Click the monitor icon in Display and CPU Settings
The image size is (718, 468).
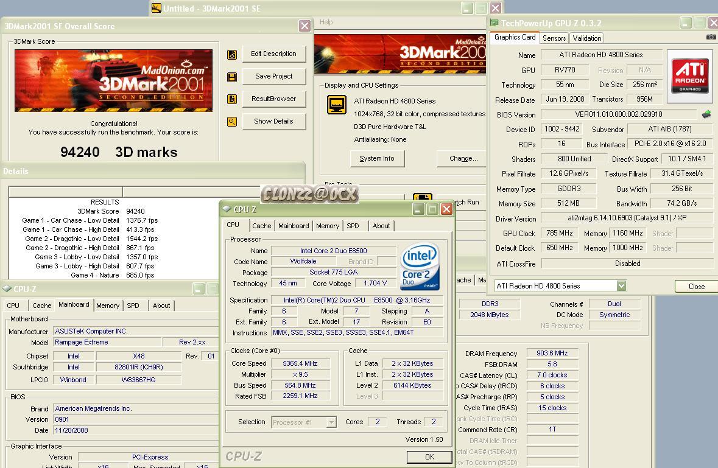tap(337, 105)
